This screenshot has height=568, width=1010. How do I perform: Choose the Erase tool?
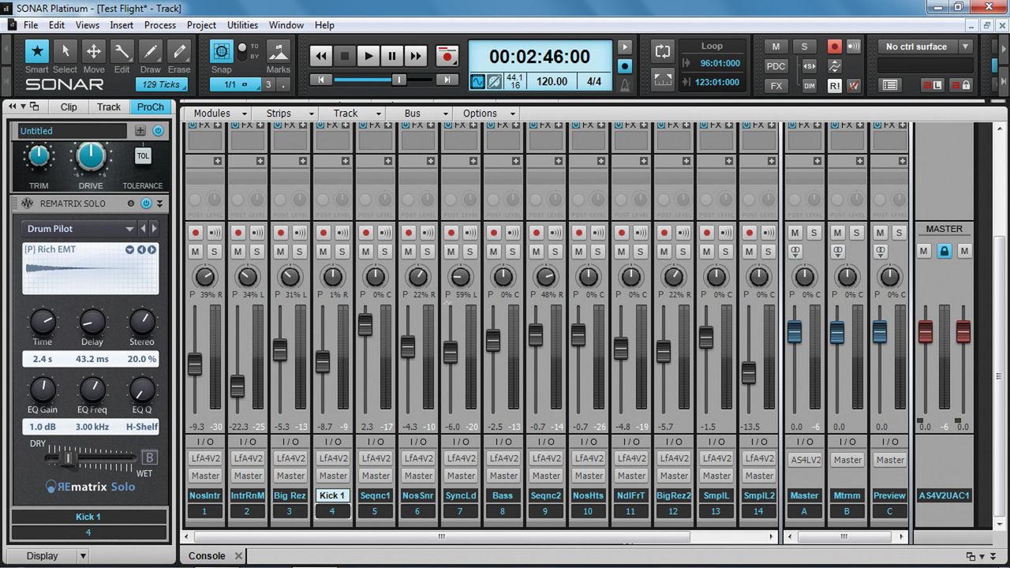tap(179, 52)
